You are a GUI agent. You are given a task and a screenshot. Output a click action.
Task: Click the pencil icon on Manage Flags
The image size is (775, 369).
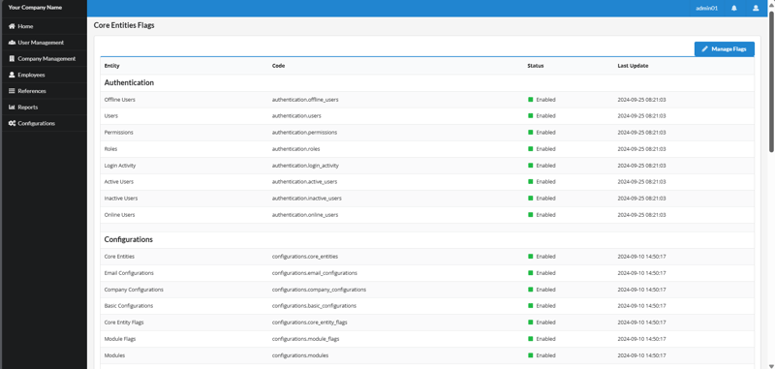(705, 48)
